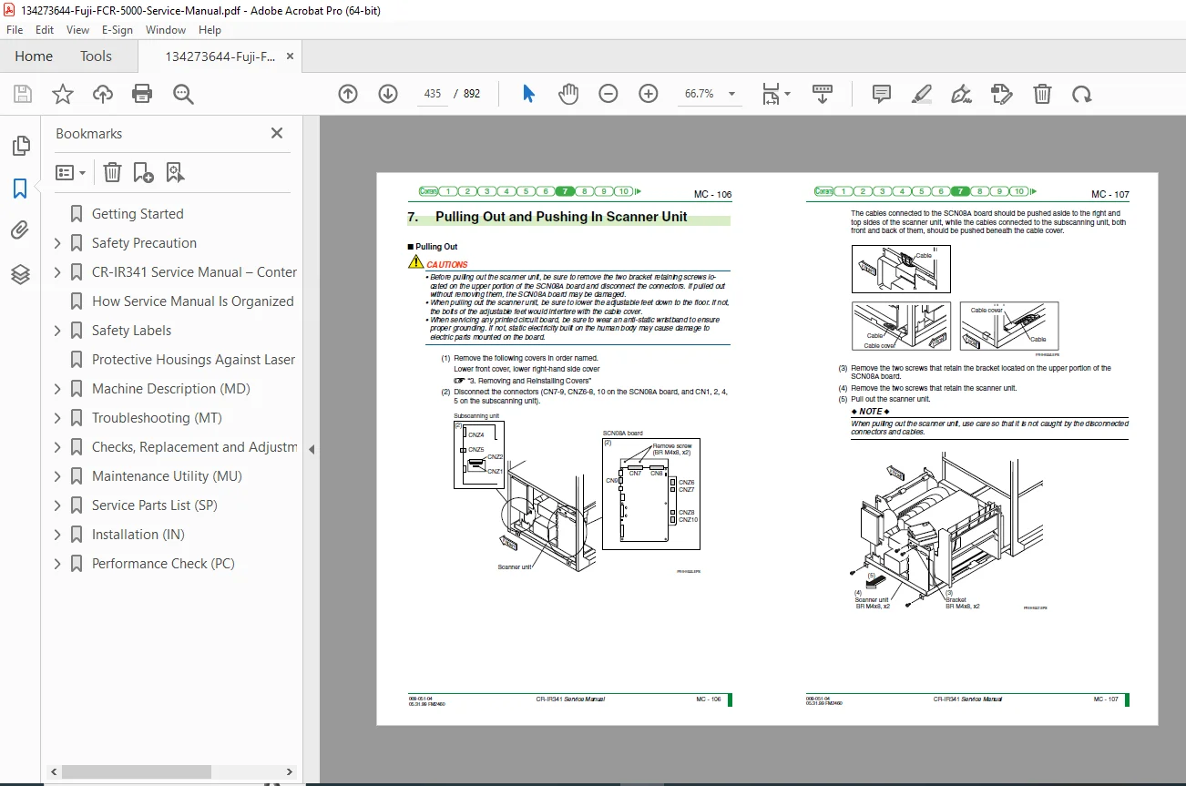Click the page number field showing 435
Viewport: 1186px width, 786px height.
[x=433, y=94]
